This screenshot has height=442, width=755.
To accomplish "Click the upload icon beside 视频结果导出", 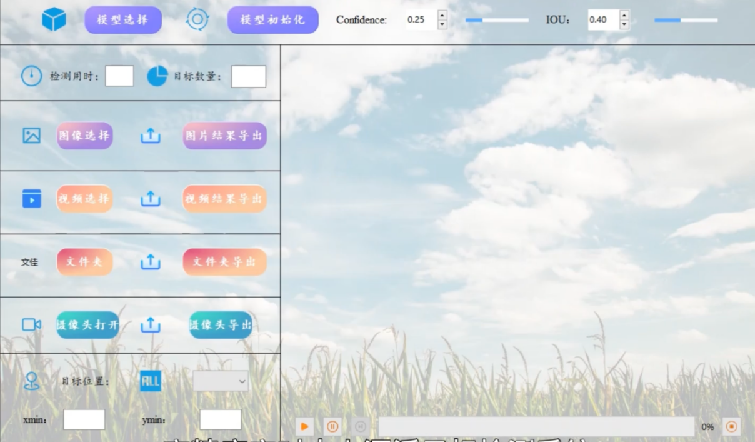I will 151,198.
